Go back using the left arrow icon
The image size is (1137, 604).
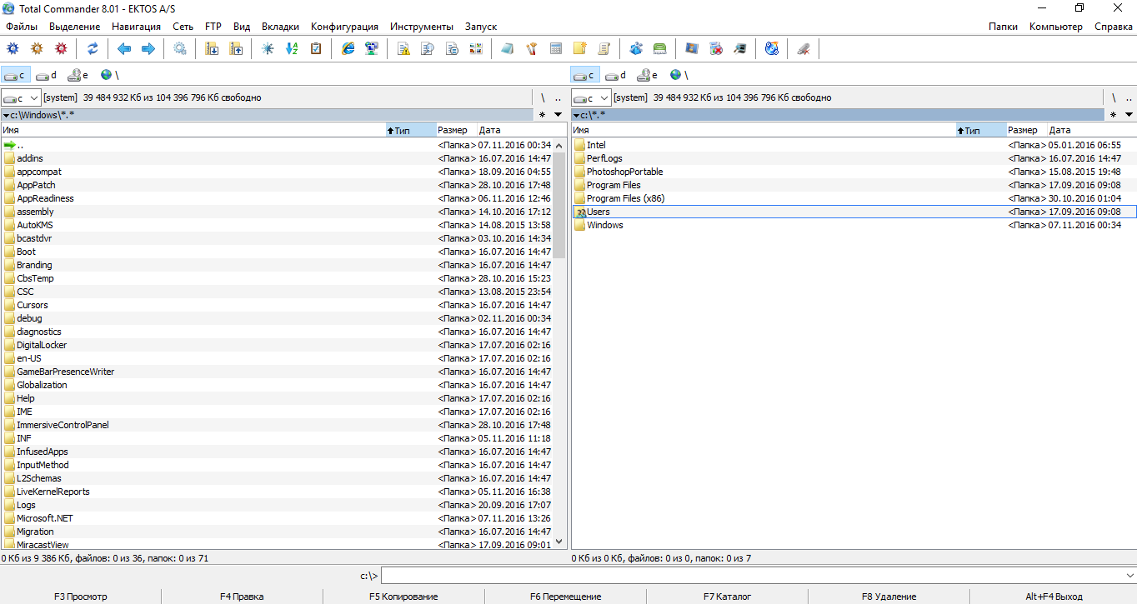[x=124, y=49]
